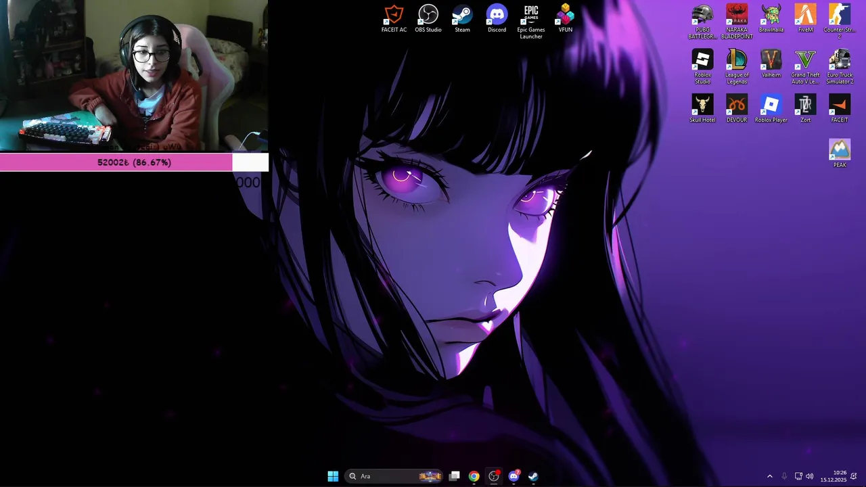Click the PEAK desktop icon
Viewport: 866px width, 487px height.
[x=840, y=154]
